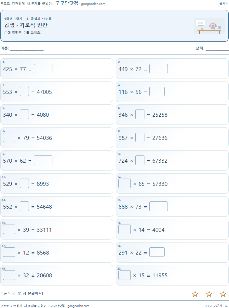Click the result 25258 in problem 6

pyautogui.click(x=160, y=115)
